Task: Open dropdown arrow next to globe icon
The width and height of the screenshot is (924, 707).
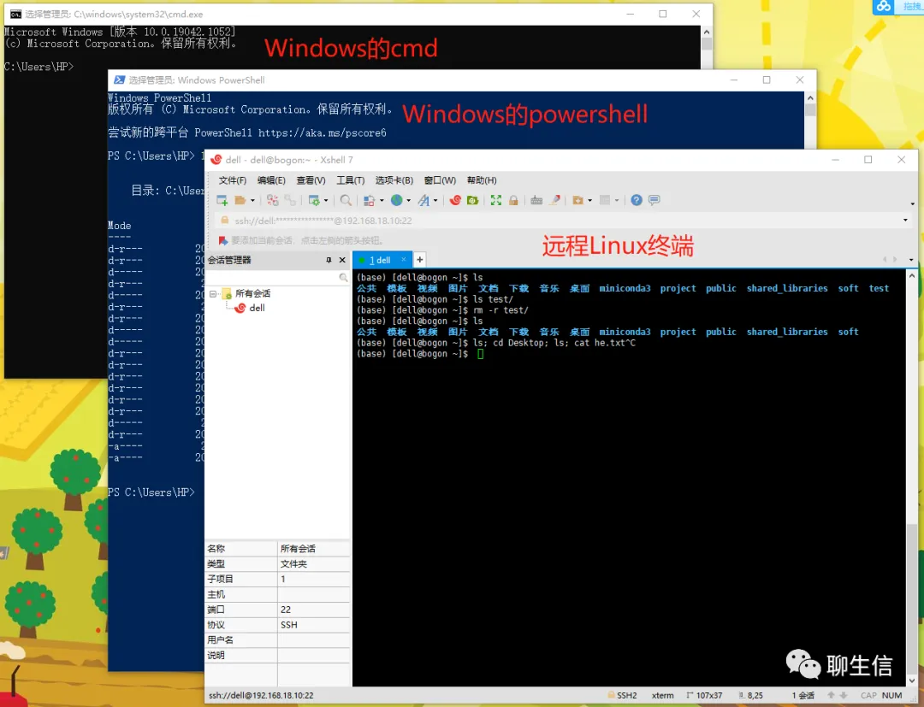Action: point(408,201)
